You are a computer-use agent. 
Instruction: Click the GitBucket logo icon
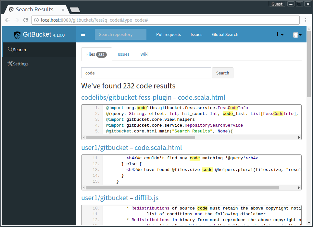click(17, 35)
